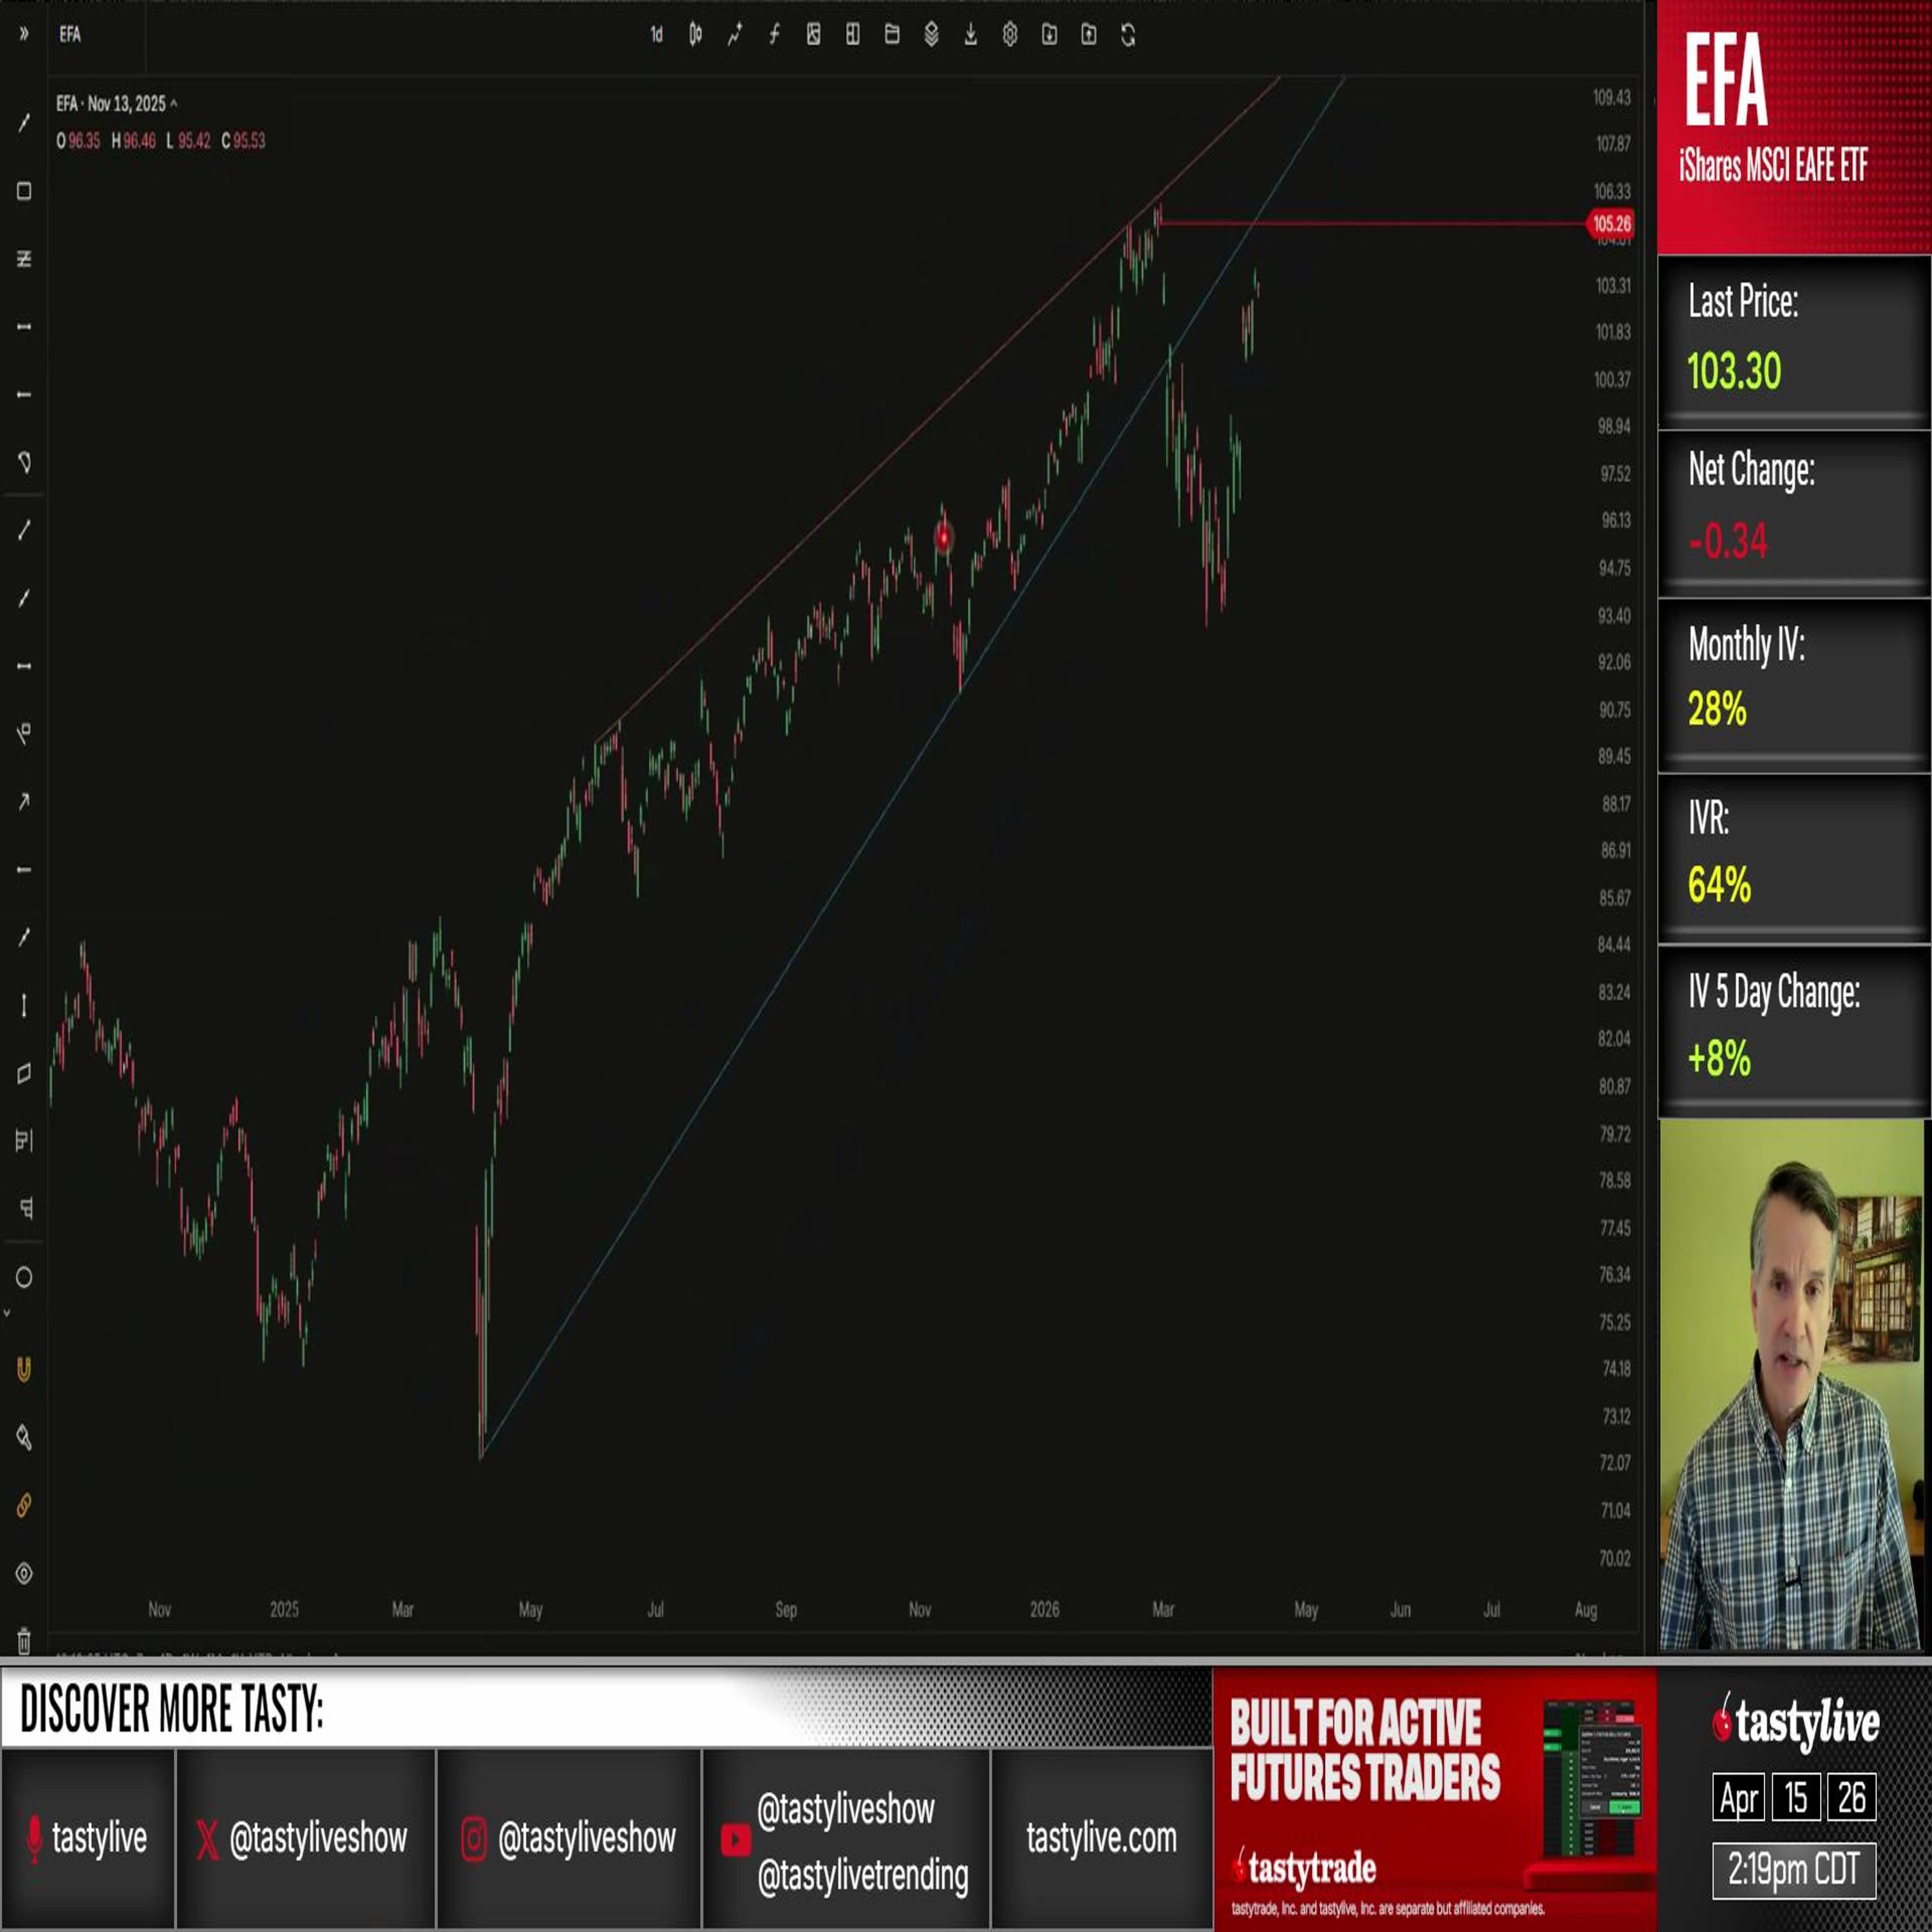
Task: Select the circle shape tool
Action: 24,1277
